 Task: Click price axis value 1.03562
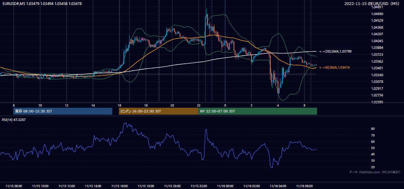pyautogui.click(x=378, y=61)
